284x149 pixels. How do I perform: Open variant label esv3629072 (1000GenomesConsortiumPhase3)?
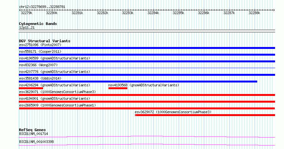click(x=173, y=112)
